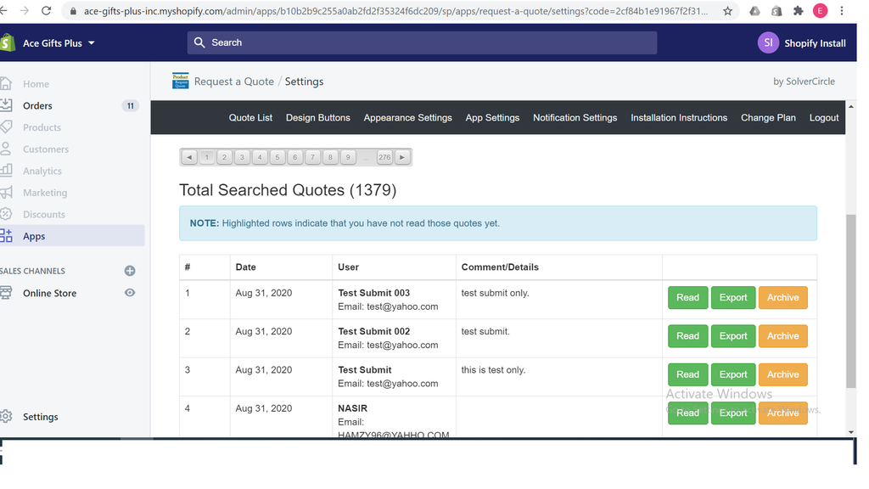
Task: Open the Chrome three-dot menu
Action: point(841,10)
